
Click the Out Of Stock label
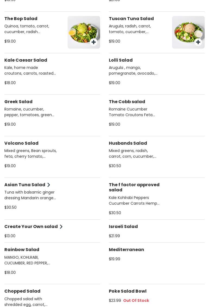136,300
